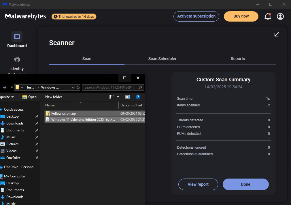
Task: Click the Custom Scan summary heading
Action: (224, 80)
